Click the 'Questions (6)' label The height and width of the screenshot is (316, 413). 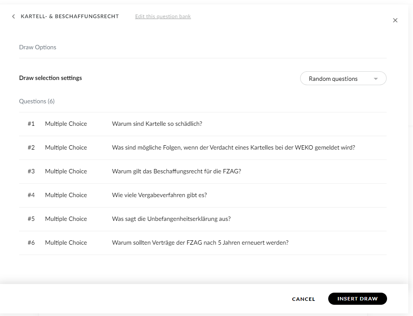(37, 101)
